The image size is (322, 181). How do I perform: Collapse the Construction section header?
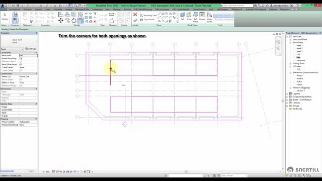pyautogui.click(x=19, y=74)
